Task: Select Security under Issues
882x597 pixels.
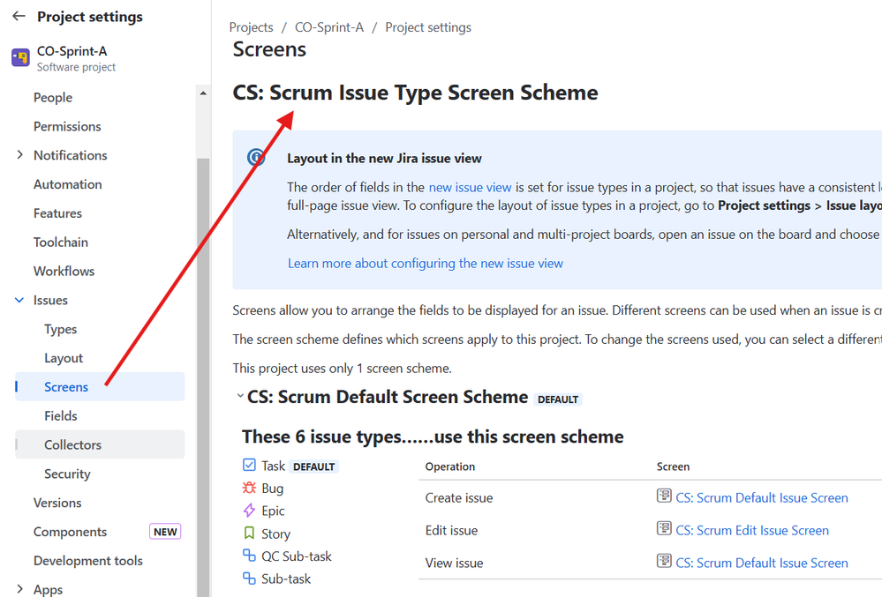Action: tap(67, 474)
